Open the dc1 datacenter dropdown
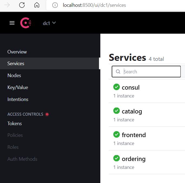The image size is (185, 183). (x=49, y=23)
